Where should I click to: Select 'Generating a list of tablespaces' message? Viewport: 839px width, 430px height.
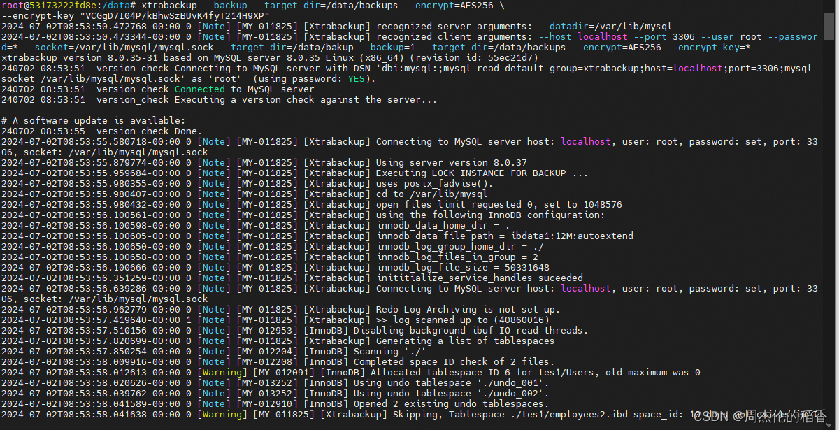coord(465,341)
